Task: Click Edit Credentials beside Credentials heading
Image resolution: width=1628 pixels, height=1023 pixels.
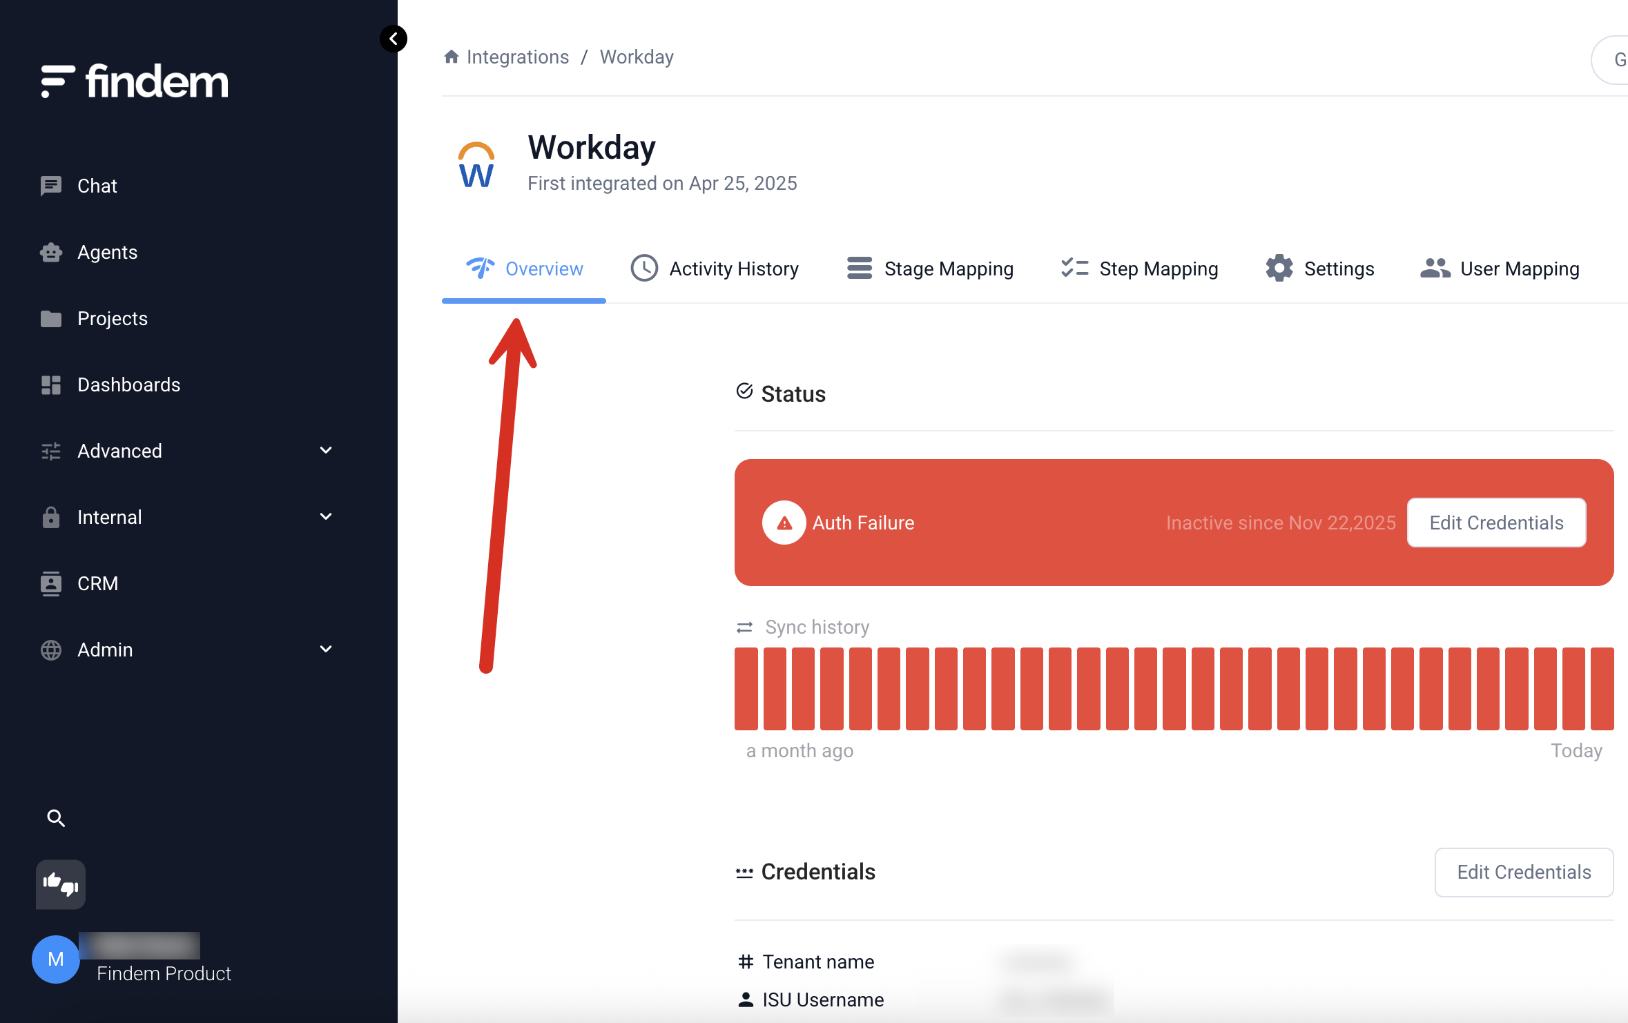Action: [1524, 872]
